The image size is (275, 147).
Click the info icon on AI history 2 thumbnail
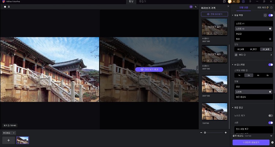tap(205, 33)
